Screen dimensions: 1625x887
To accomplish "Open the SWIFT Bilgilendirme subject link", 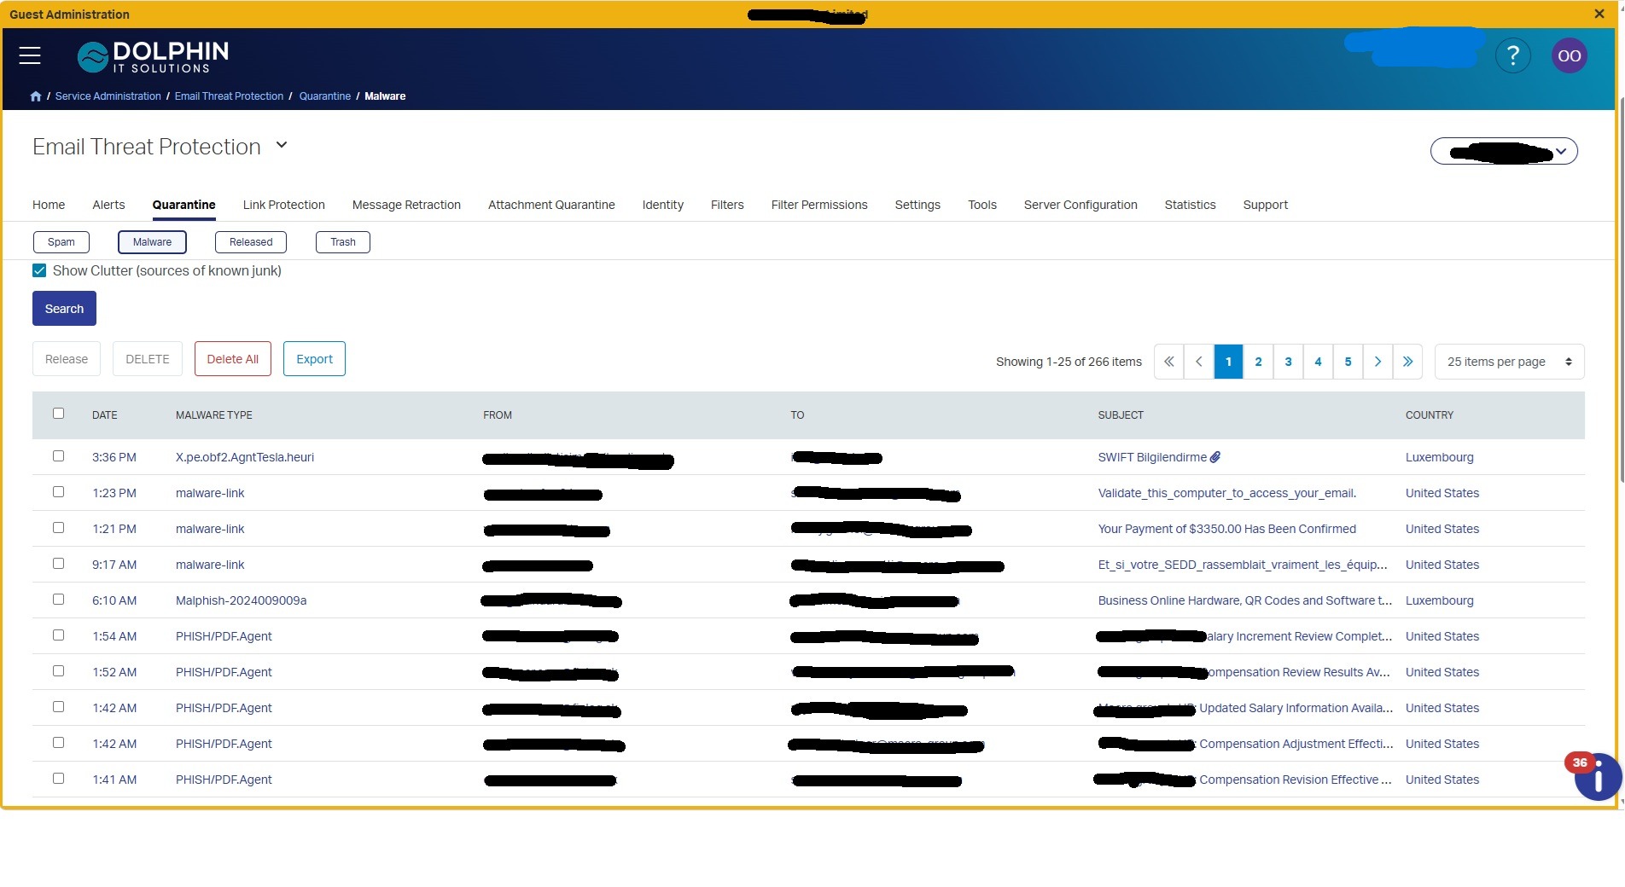I will pyautogui.click(x=1152, y=457).
